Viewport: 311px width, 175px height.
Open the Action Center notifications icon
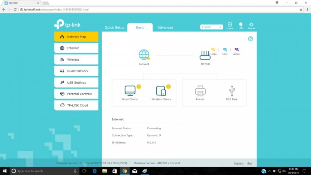point(304,171)
